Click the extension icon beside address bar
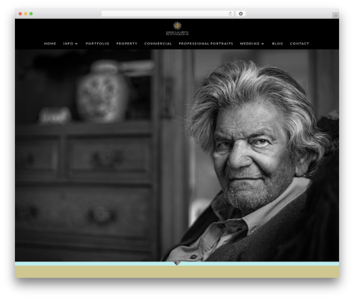Viewport: 354px width, 299px height. point(241,13)
